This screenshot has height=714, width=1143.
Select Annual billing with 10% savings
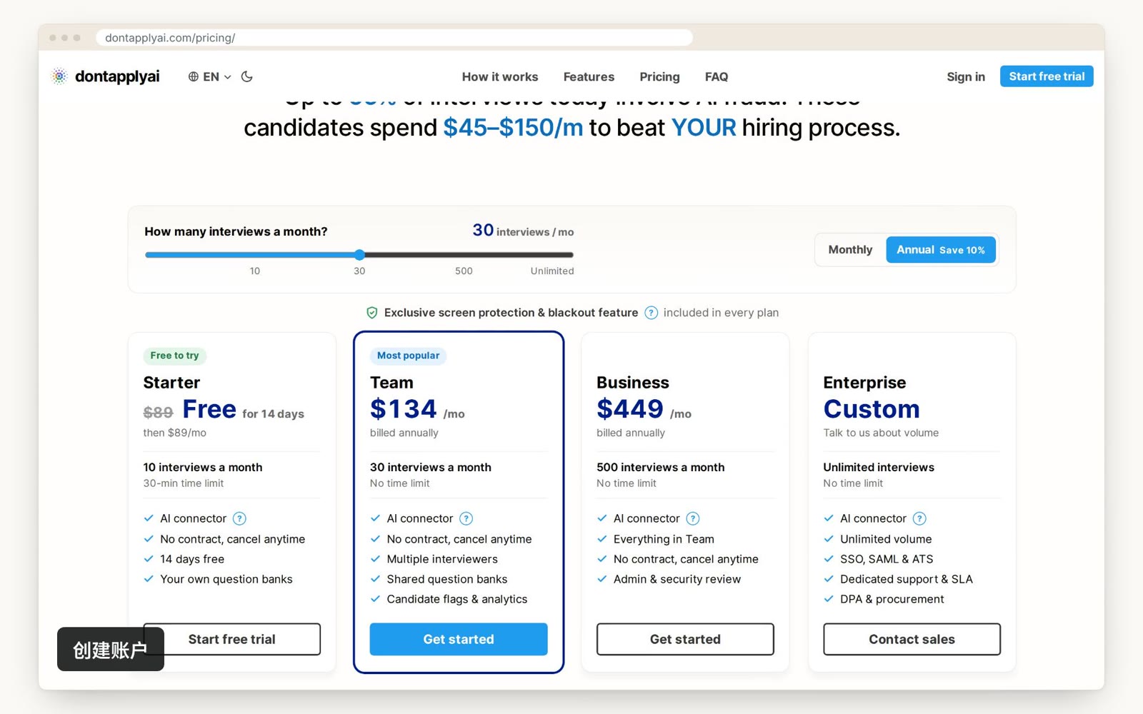(941, 250)
